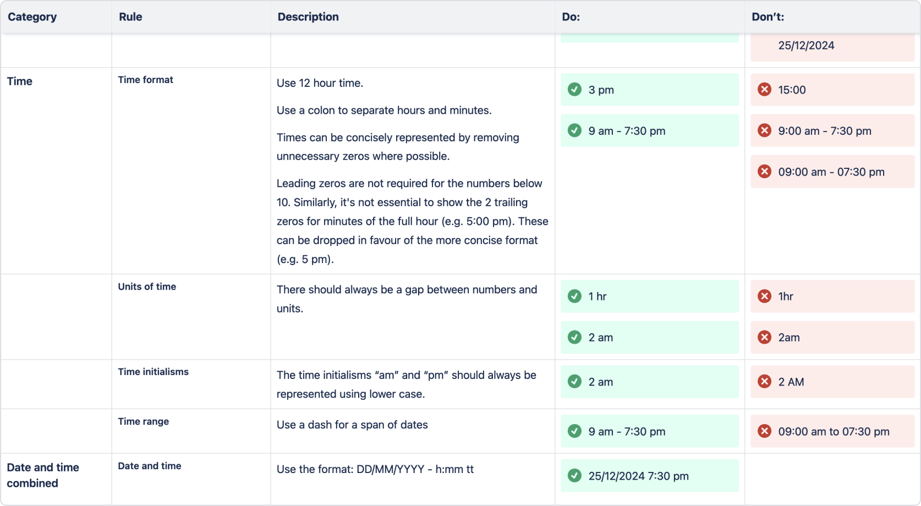Screen dimensions: 921x506
Task: Click the cross next to "2am"
Action: [765, 338]
